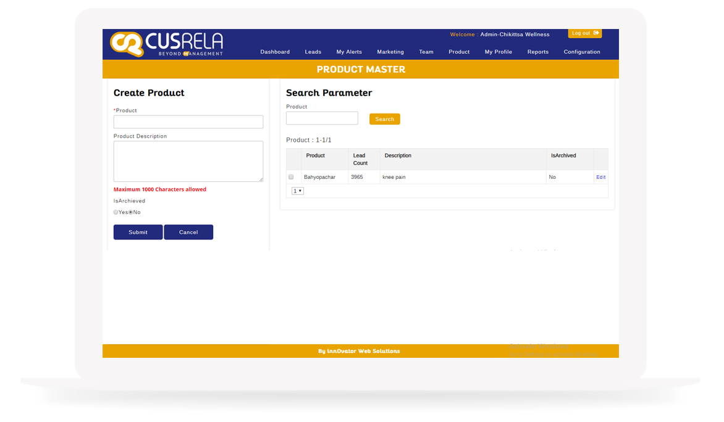Image resolution: width=724 pixels, height=422 pixels.
Task: Open the Marketing menu item
Action: [x=390, y=52]
